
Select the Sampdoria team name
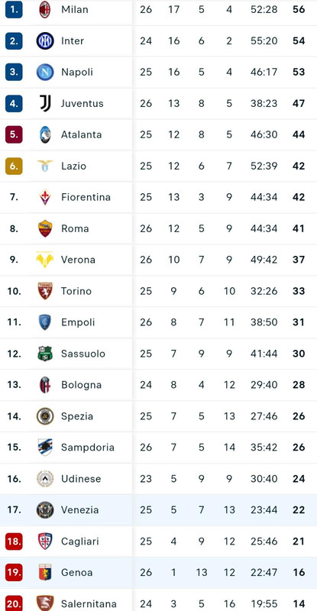point(88,448)
